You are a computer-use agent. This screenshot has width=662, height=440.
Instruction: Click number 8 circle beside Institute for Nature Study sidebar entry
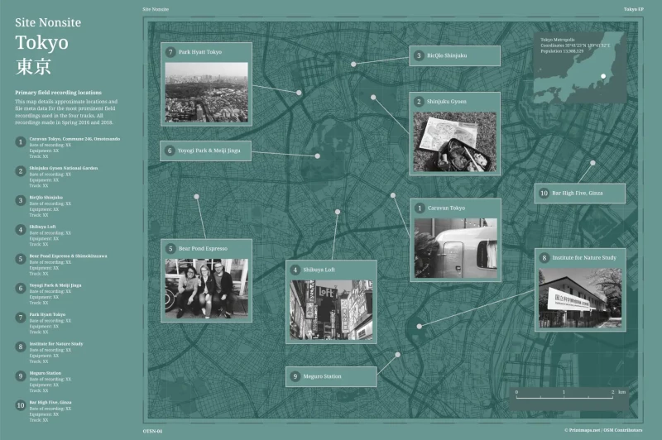pos(20,347)
